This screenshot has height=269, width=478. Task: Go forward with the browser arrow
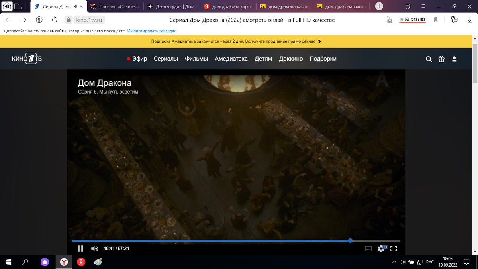(x=24, y=20)
